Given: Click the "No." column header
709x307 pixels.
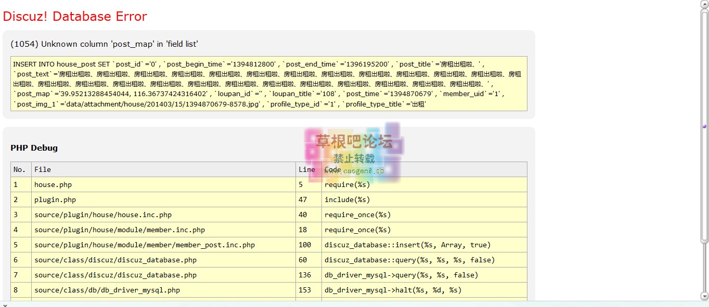Looking at the screenshot, I should (x=19, y=169).
